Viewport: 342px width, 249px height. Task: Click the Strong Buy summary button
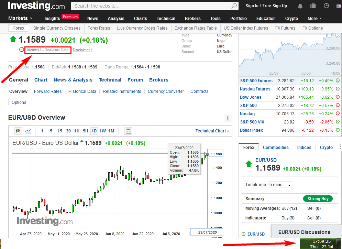(318, 198)
